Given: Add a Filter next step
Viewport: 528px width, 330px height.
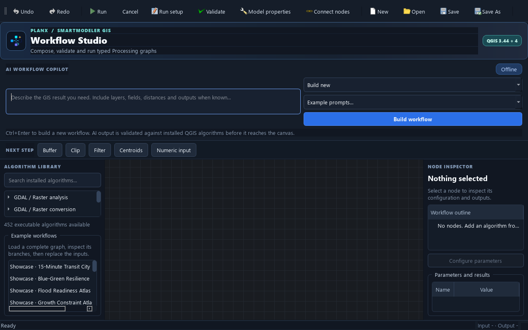Looking at the screenshot, I should pos(100,150).
